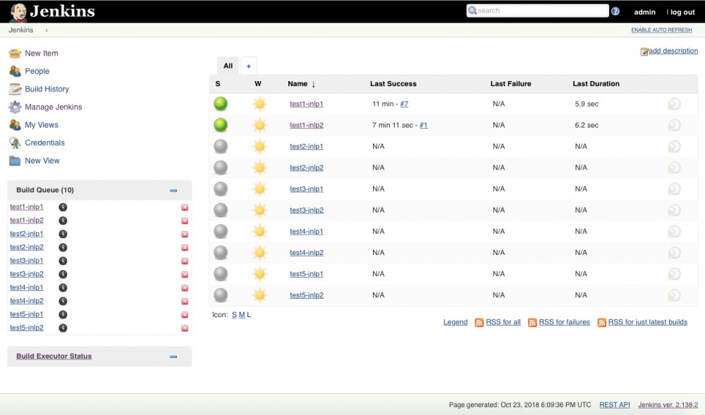Switch to the All view tab
Image resolution: width=705 pixels, height=415 pixels.
coord(228,66)
